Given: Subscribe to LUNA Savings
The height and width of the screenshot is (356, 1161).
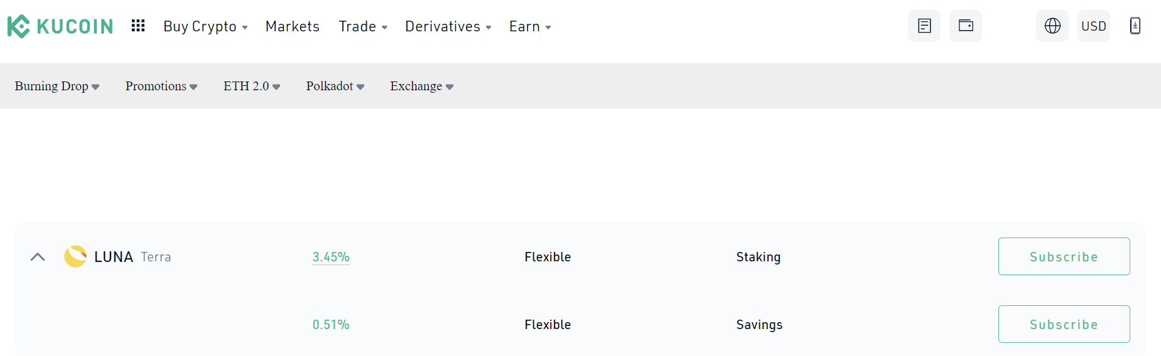Looking at the screenshot, I should [x=1064, y=324].
